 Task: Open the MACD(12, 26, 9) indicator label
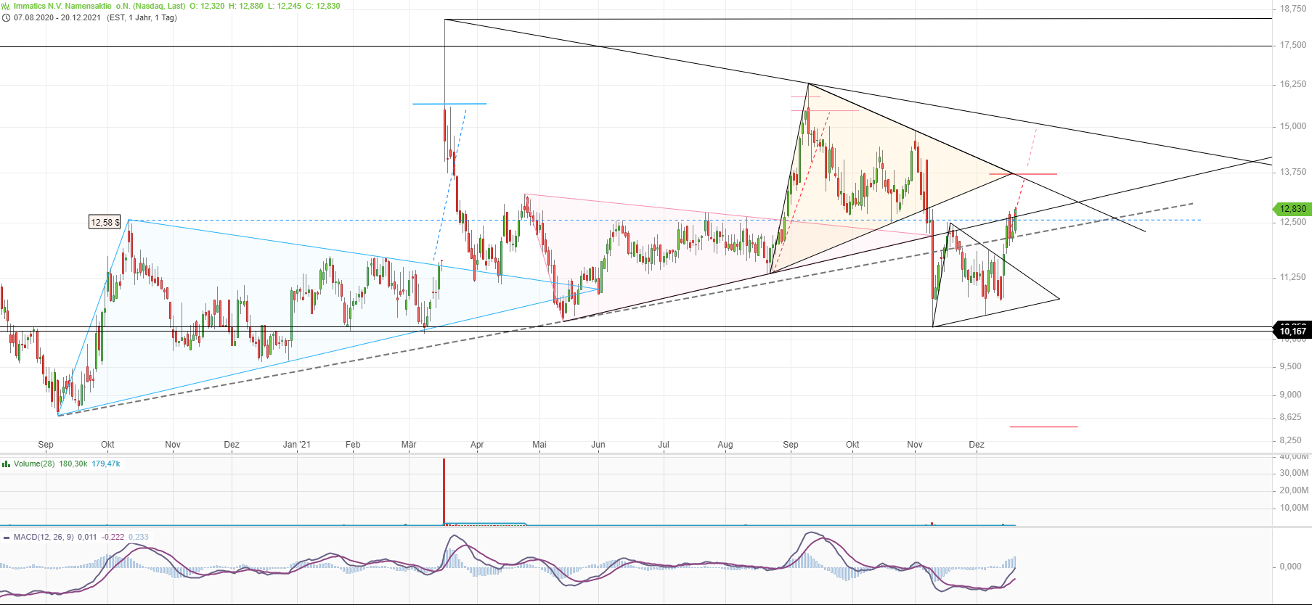click(x=44, y=538)
